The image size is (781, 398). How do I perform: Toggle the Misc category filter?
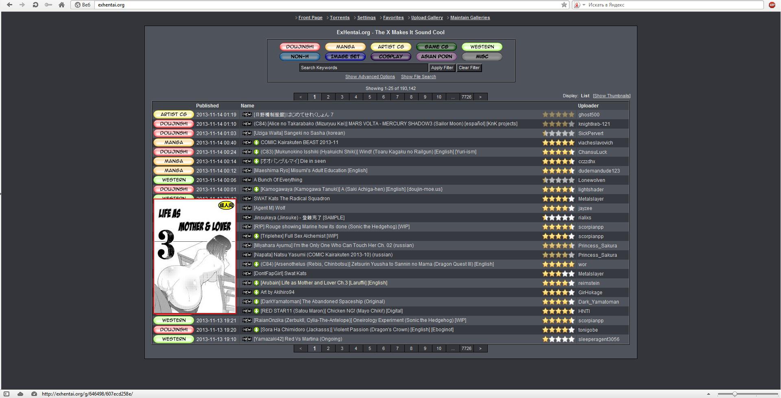(x=482, y=57)
